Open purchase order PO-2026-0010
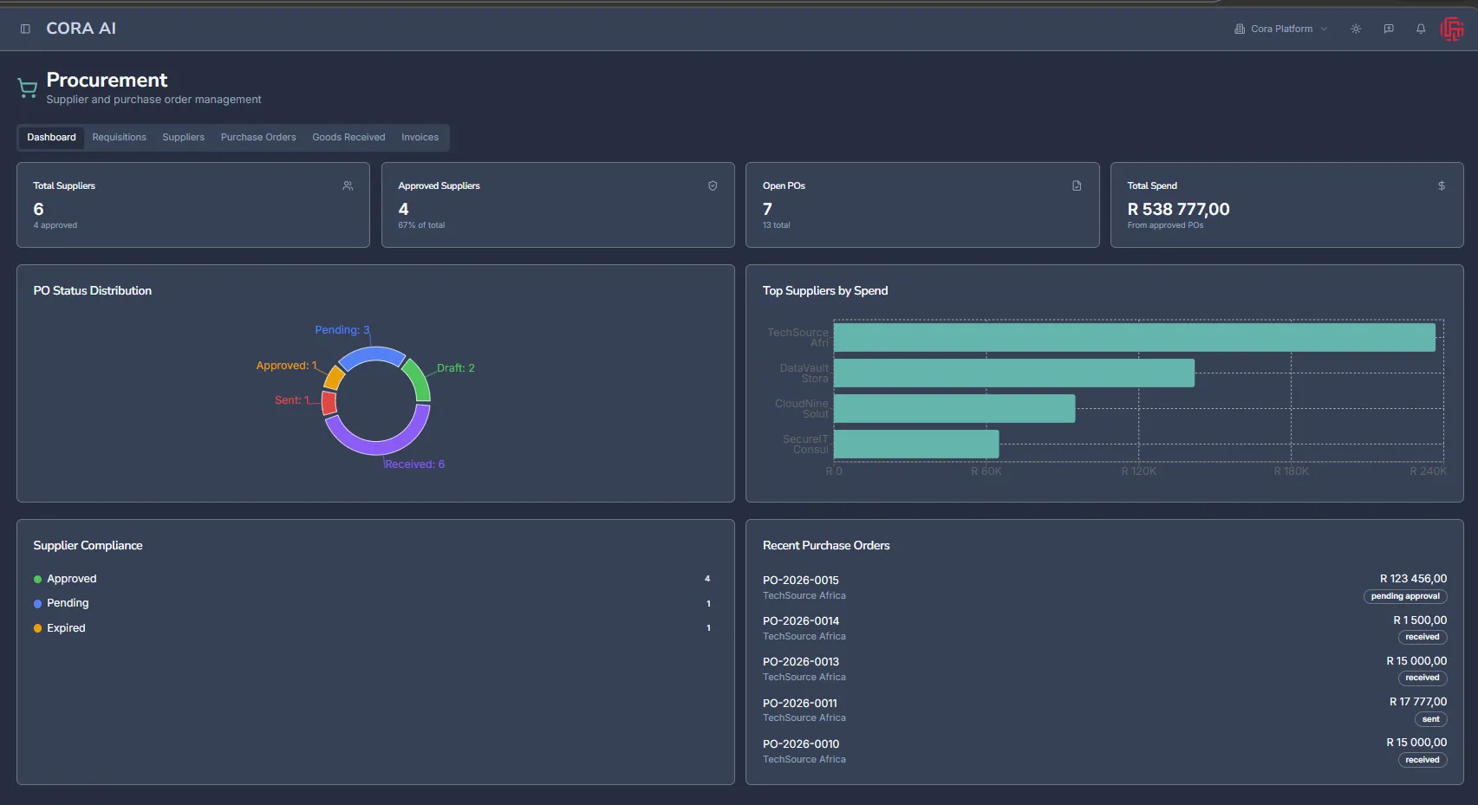 (x=800, y=744)
